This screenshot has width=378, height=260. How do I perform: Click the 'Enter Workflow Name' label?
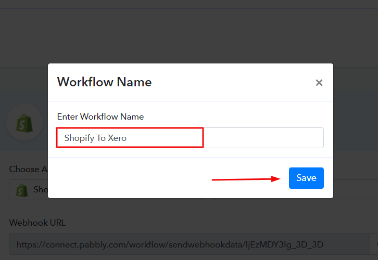click(100, 116)
